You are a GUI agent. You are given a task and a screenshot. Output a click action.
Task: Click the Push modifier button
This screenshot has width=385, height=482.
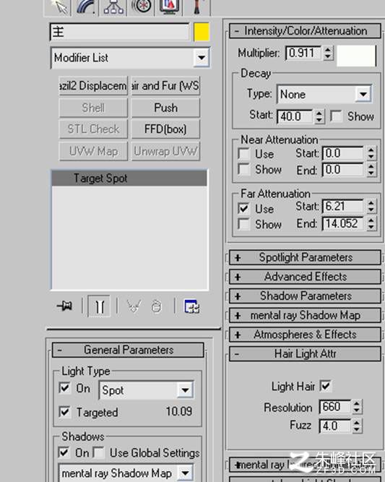(x=166, y=108)
